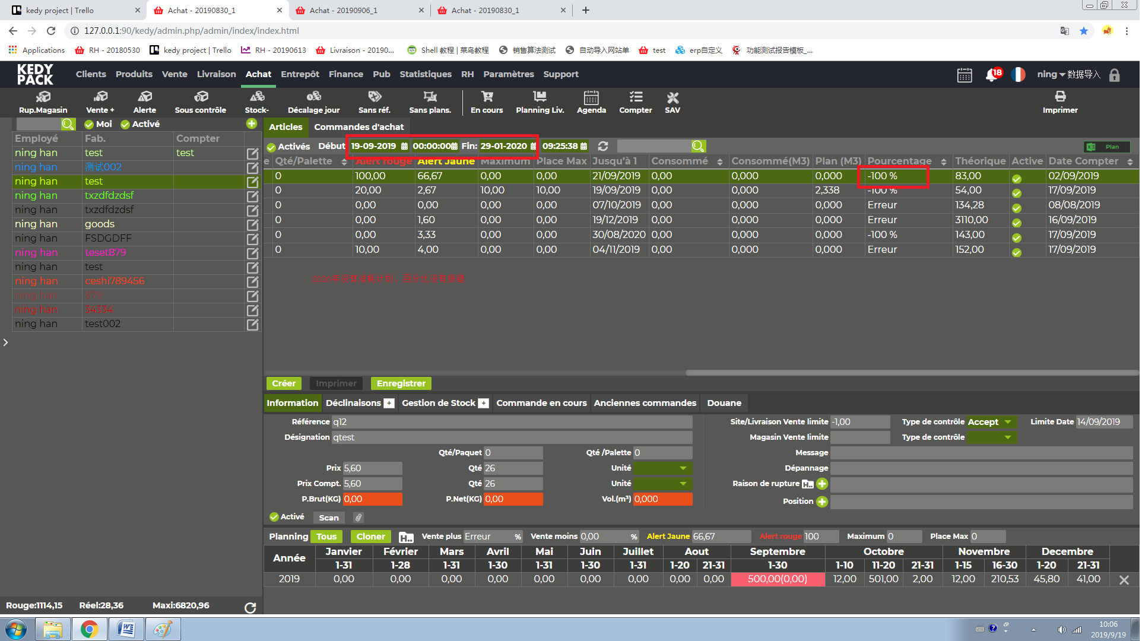Screen dimensions: 1142x641
Task: Toggle the Activé checkbox near Scan
Action: [x=274, y=517]
